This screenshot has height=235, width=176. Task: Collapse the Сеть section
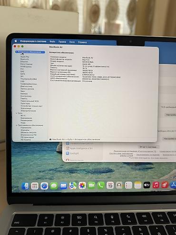[17, 113]
